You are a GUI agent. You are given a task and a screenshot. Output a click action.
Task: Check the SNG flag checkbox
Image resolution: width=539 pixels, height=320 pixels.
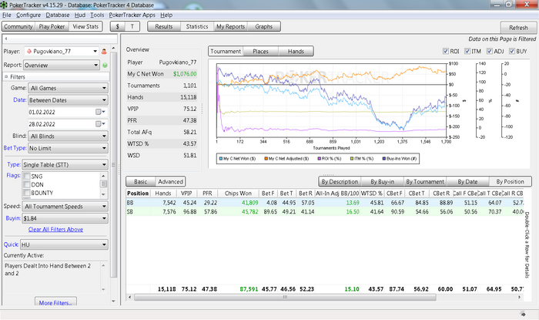tap(27, 176)
